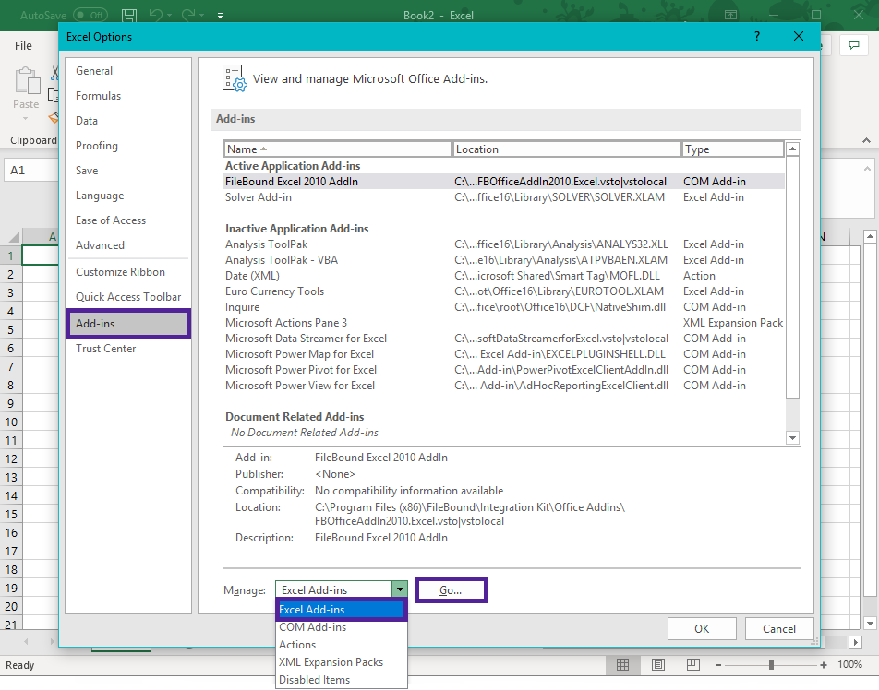Select Microsoft Power Pivot for Excel

[x=504, y=370]
